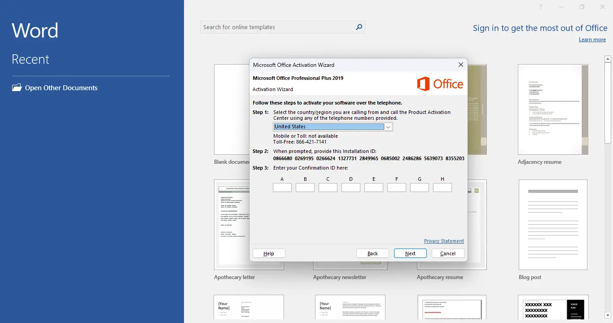Click Confirmation ID field A

282,188
